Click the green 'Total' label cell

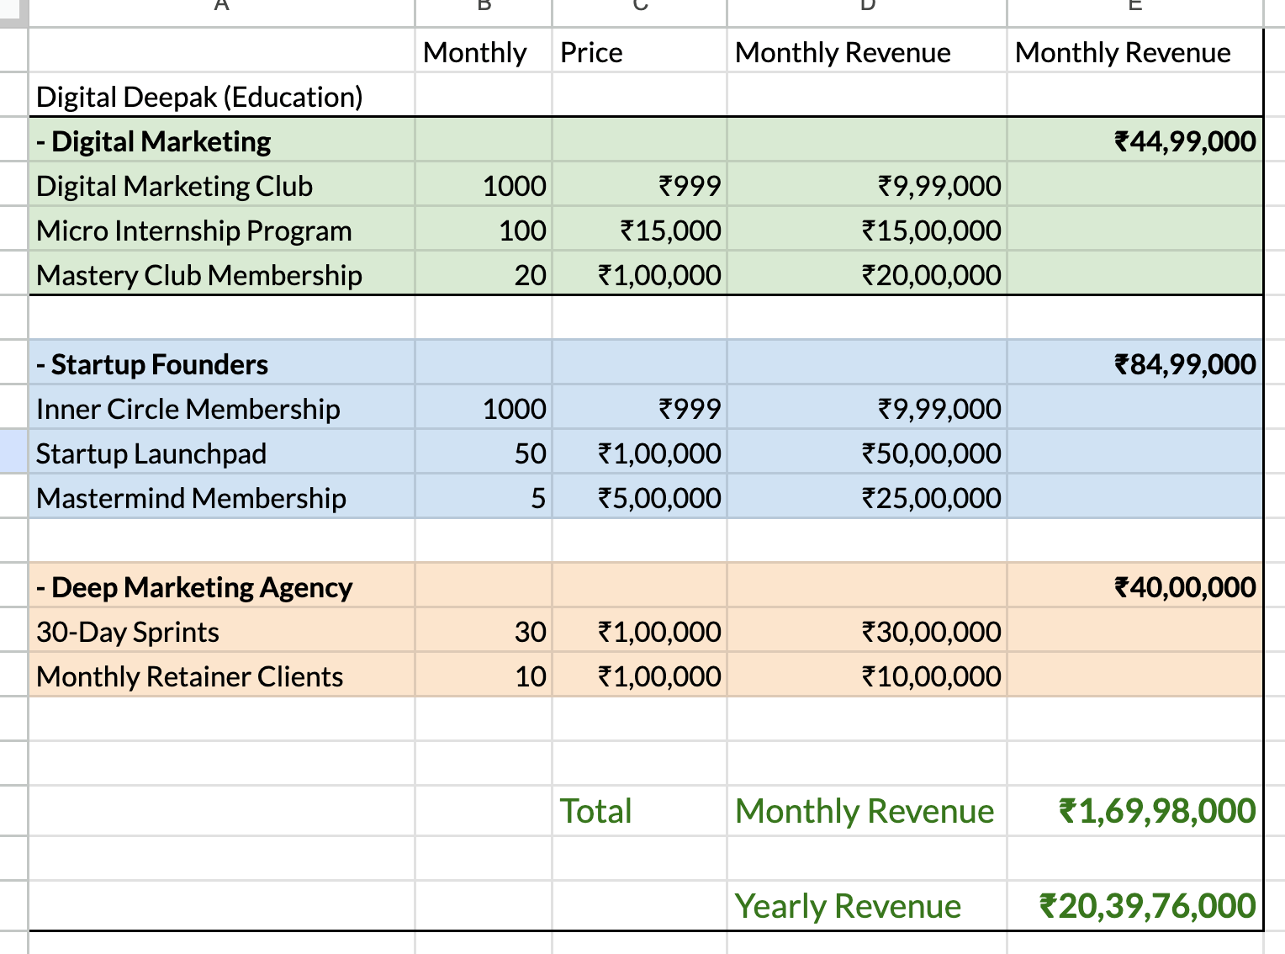click(x=639, y=810)
